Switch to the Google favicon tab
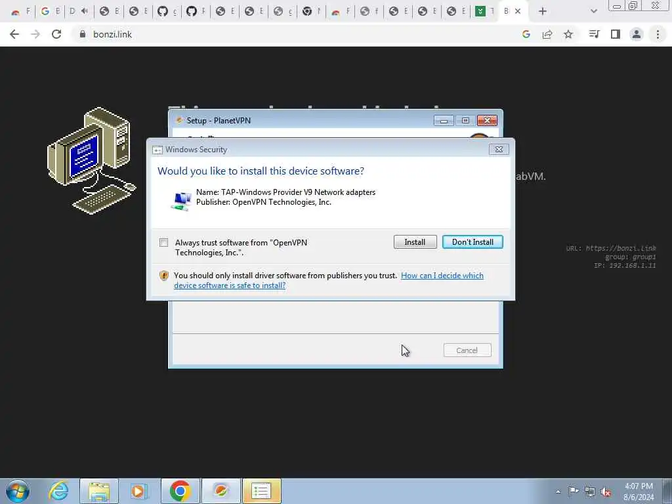672x504 pixels. [49, 11]
